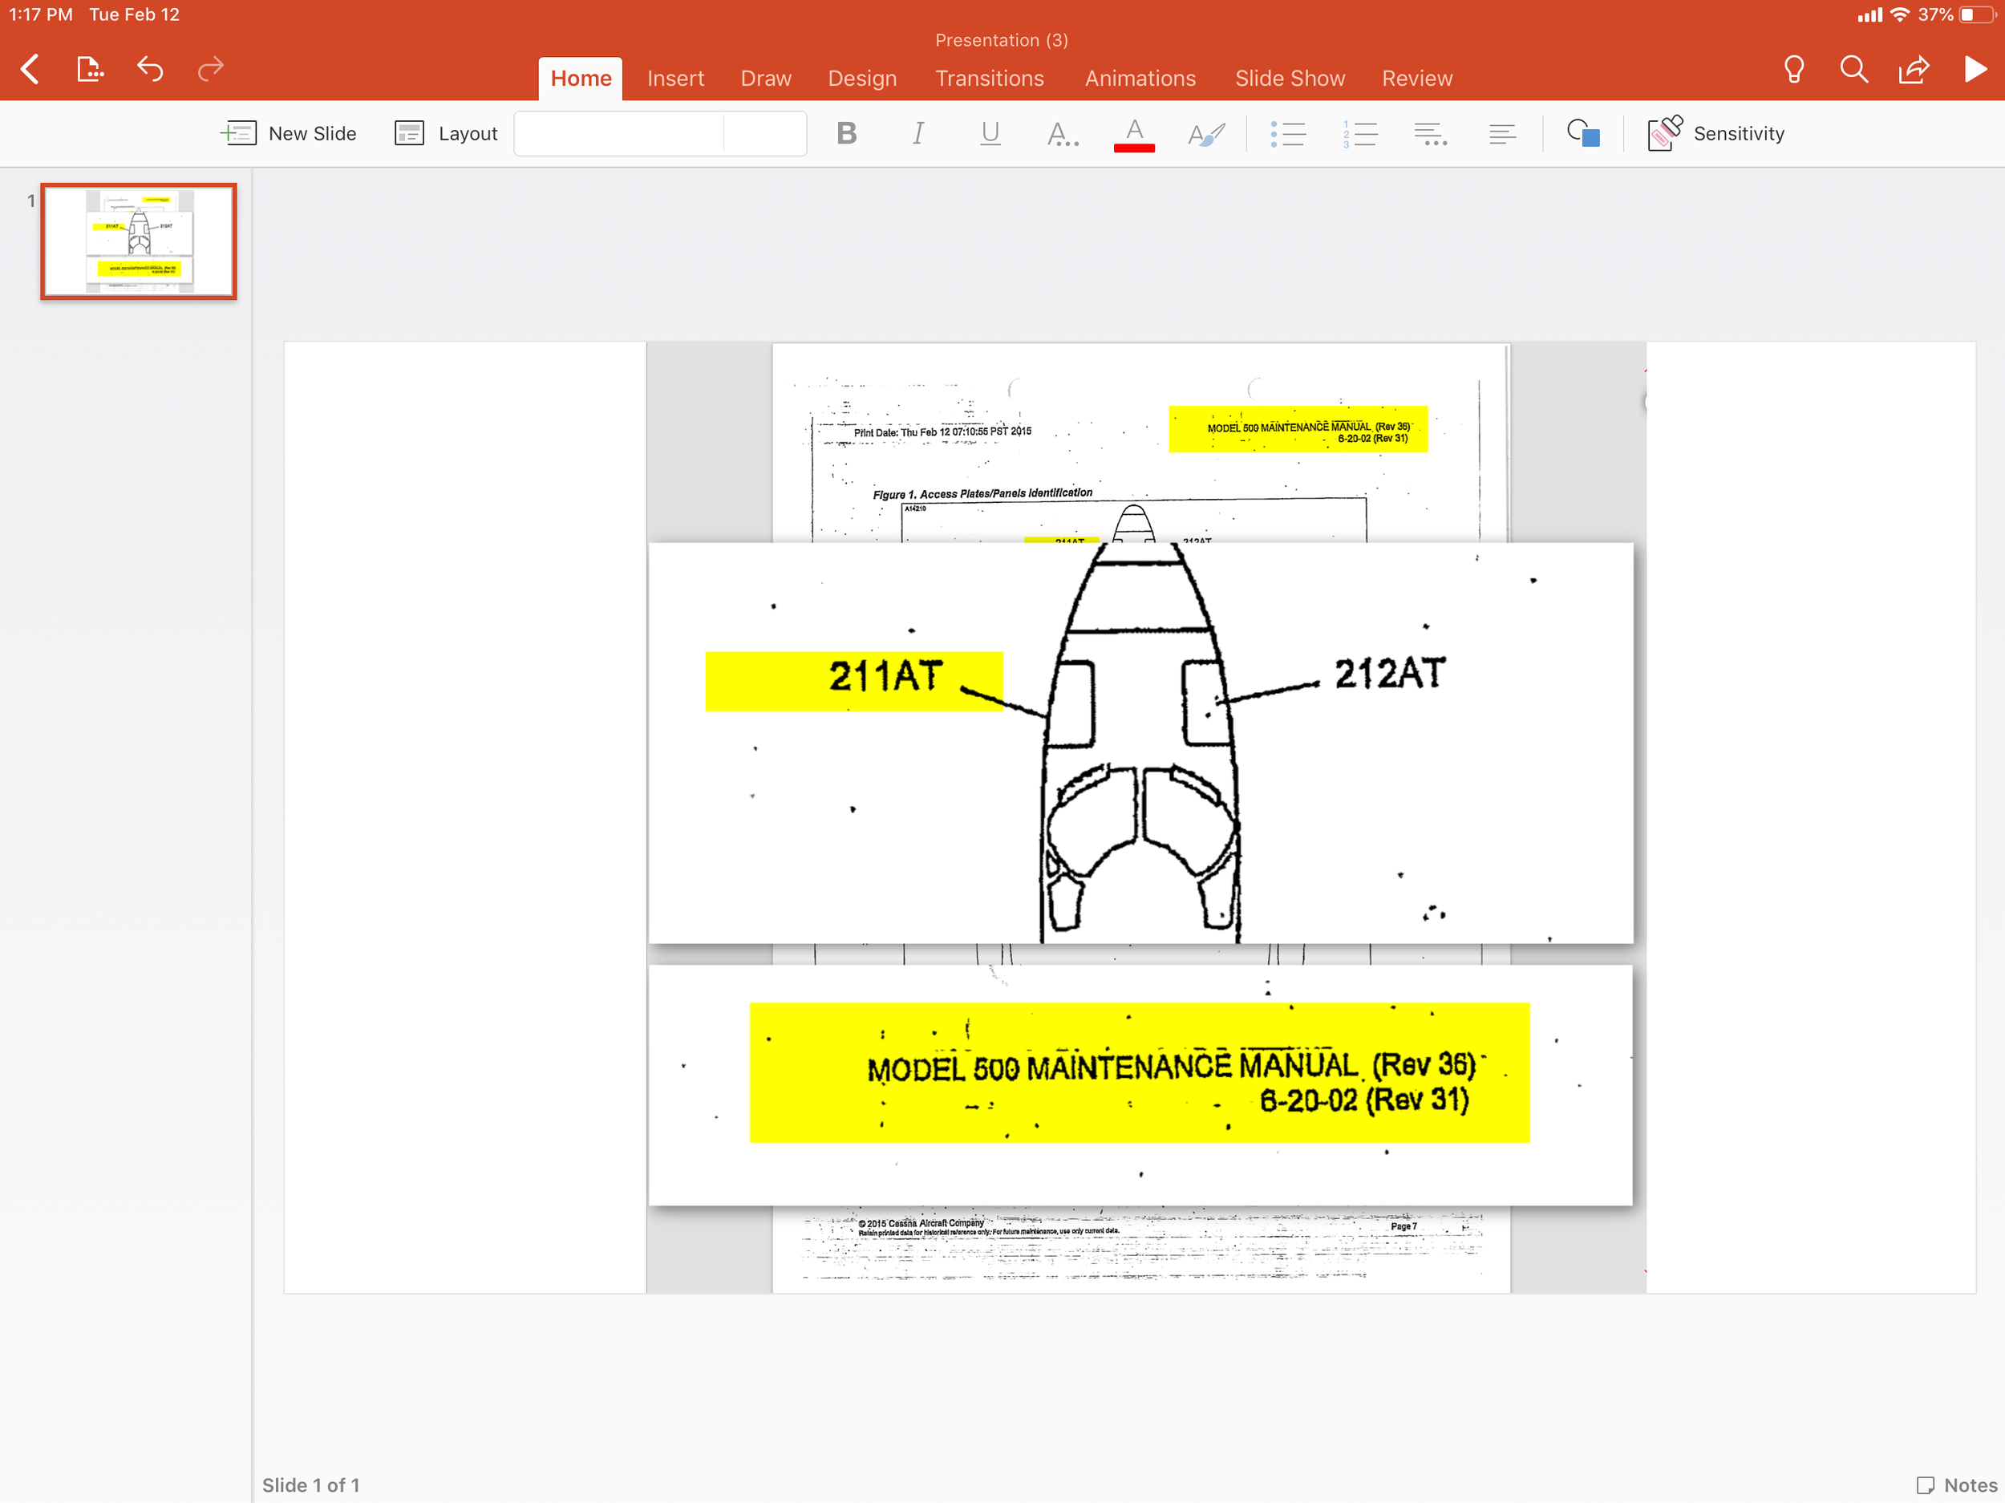Undo the last action
Image resolution: width=2005 pixels, height=1503 pixels.
(151, 69)
